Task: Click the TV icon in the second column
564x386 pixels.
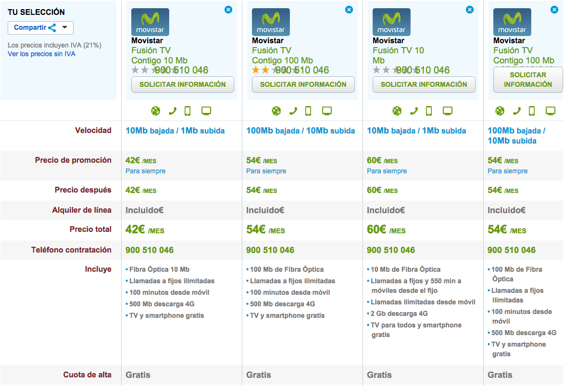Action: click(x=327, y=111)
